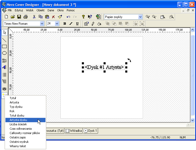Screen dimensions: 196x150
Task: Click the brush icon in the toolbar
Action: point(60,17)
